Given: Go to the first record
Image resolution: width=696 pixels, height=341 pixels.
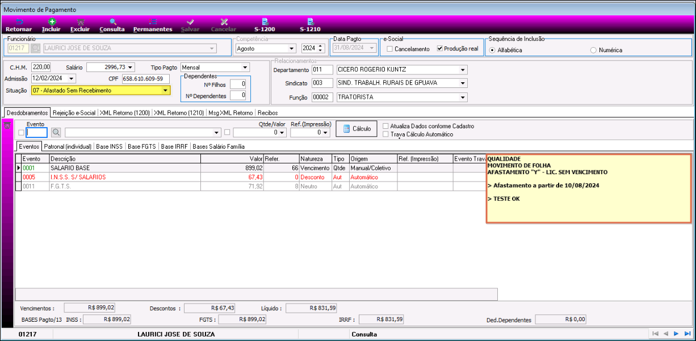Looking at the screenshot, I should (x=656, y=334).
